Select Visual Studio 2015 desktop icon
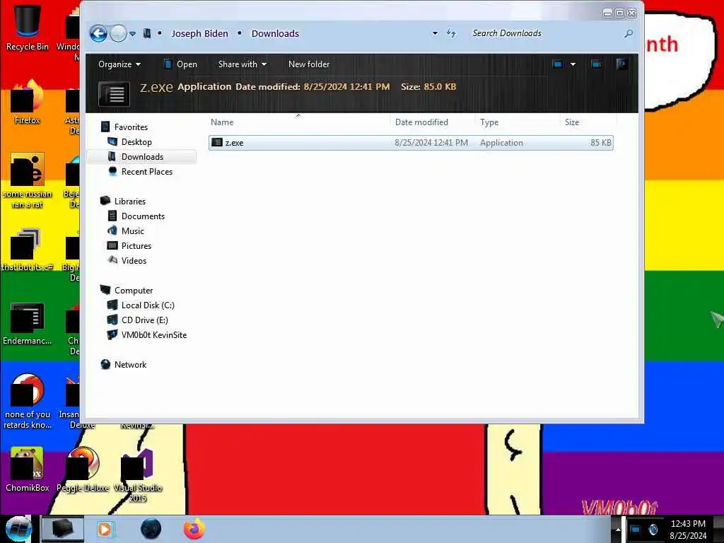The image size is (724, 543). click(x=138, y=476)
